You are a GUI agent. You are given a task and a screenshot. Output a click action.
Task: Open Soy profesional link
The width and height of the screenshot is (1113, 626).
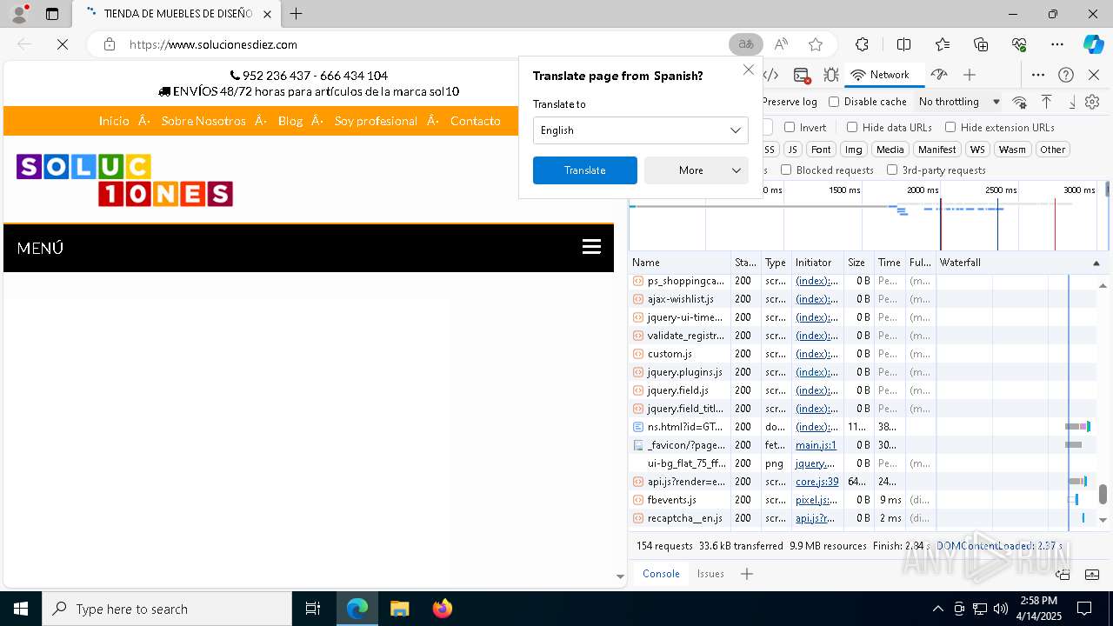pyautogui.click(x=376, y=121)
